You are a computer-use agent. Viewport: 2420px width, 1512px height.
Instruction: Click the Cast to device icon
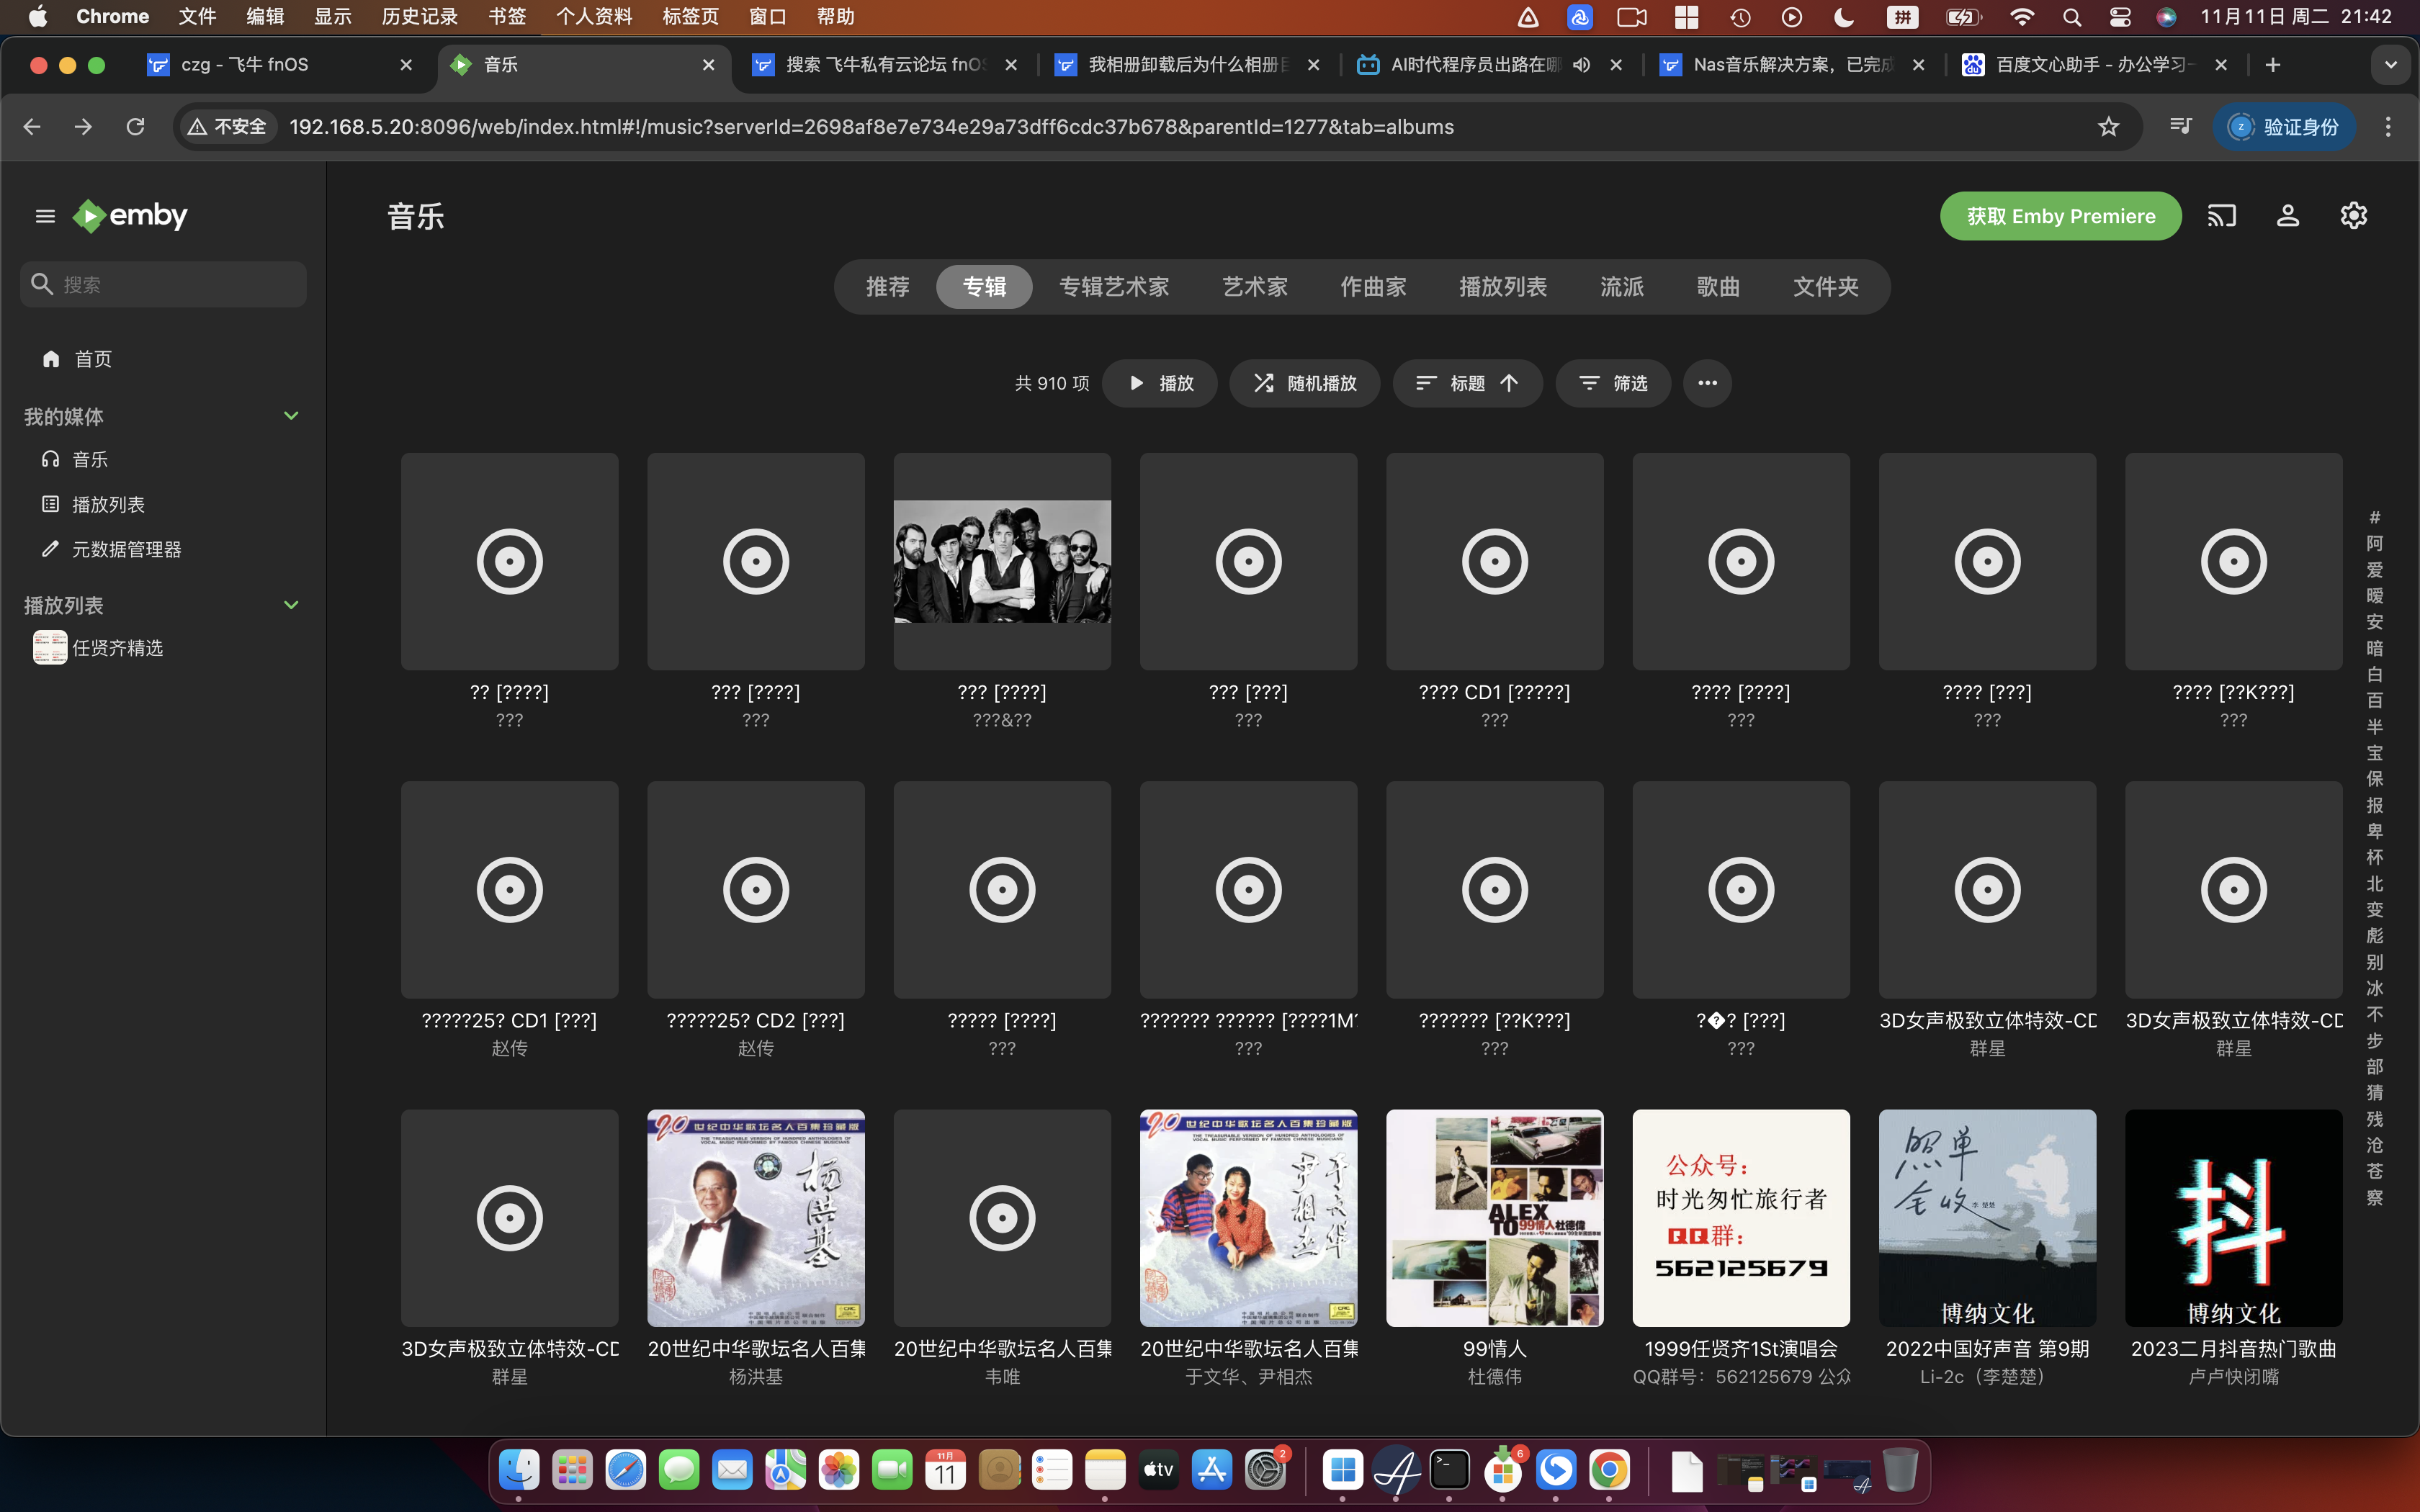coord(2221,216)
